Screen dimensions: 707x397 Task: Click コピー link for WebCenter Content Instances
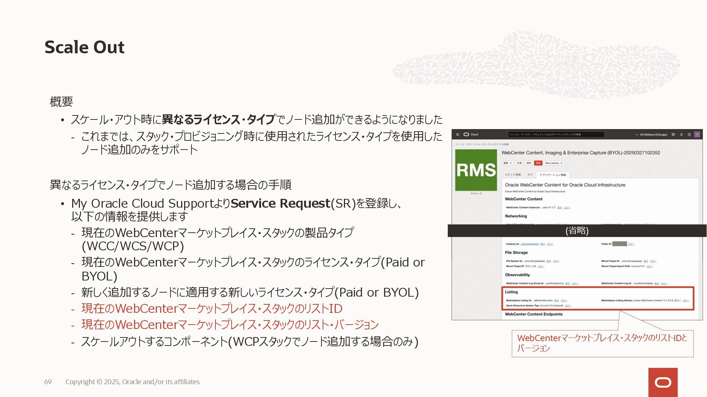567,208
